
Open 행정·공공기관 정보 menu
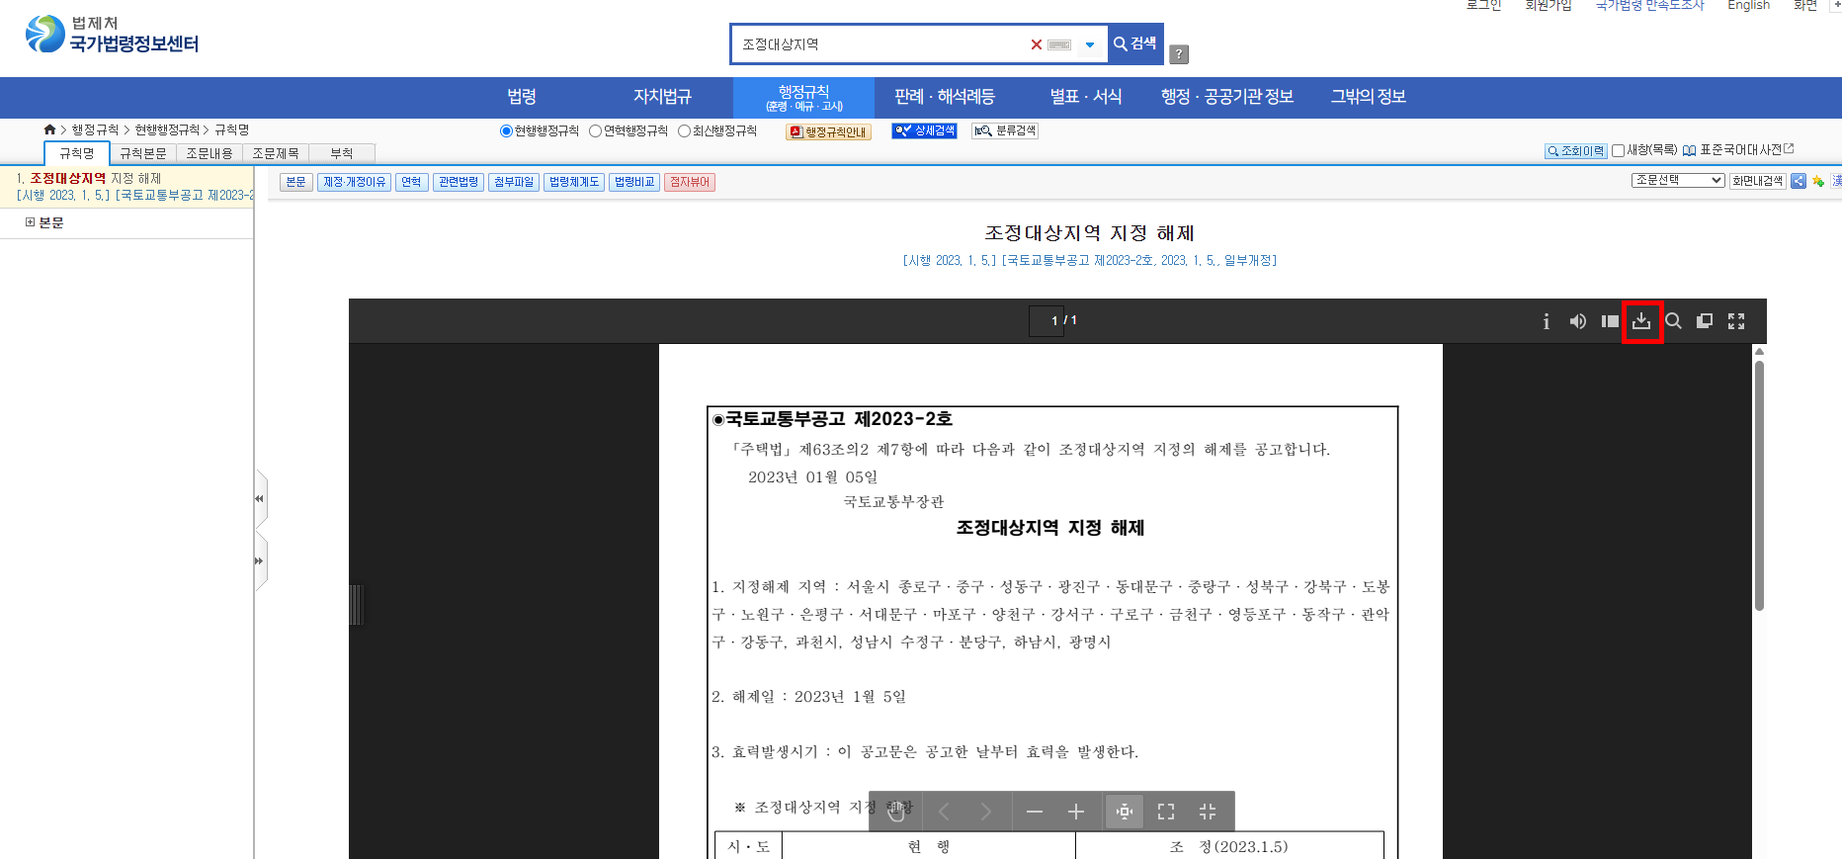(x=1226, y=97)
